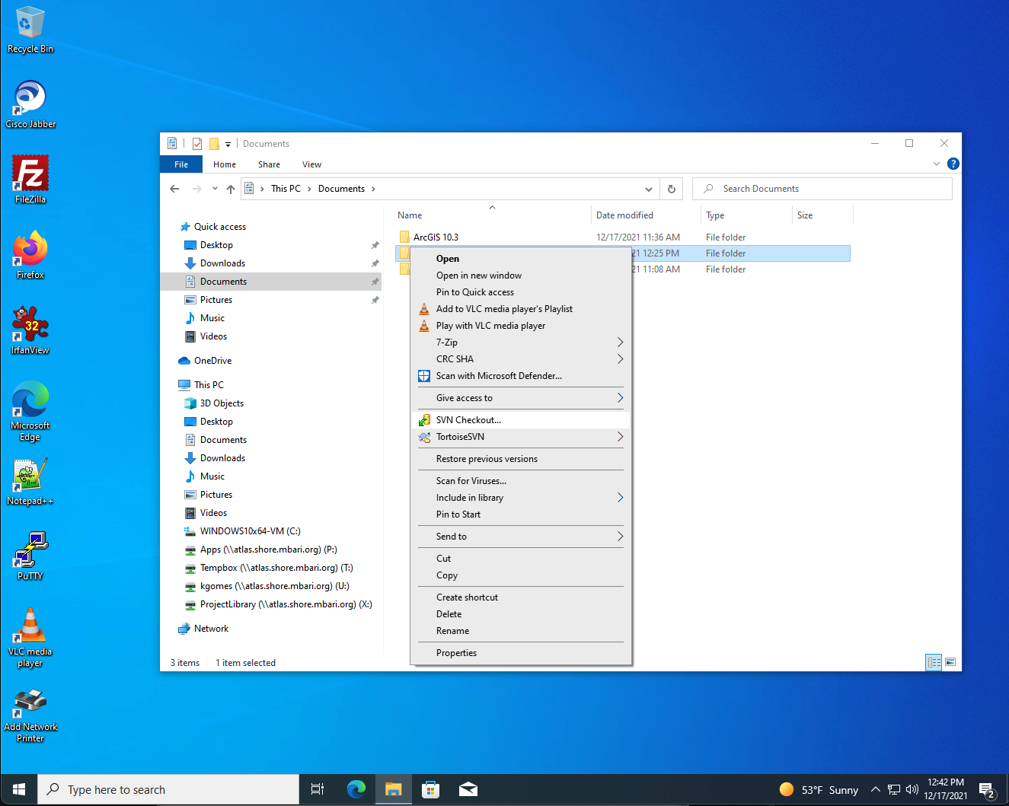The height and width of the screenshot is (806, 1009).
Task: Click the refresh button in address bar
Action: pyautogui.click(x=672, y=189)
